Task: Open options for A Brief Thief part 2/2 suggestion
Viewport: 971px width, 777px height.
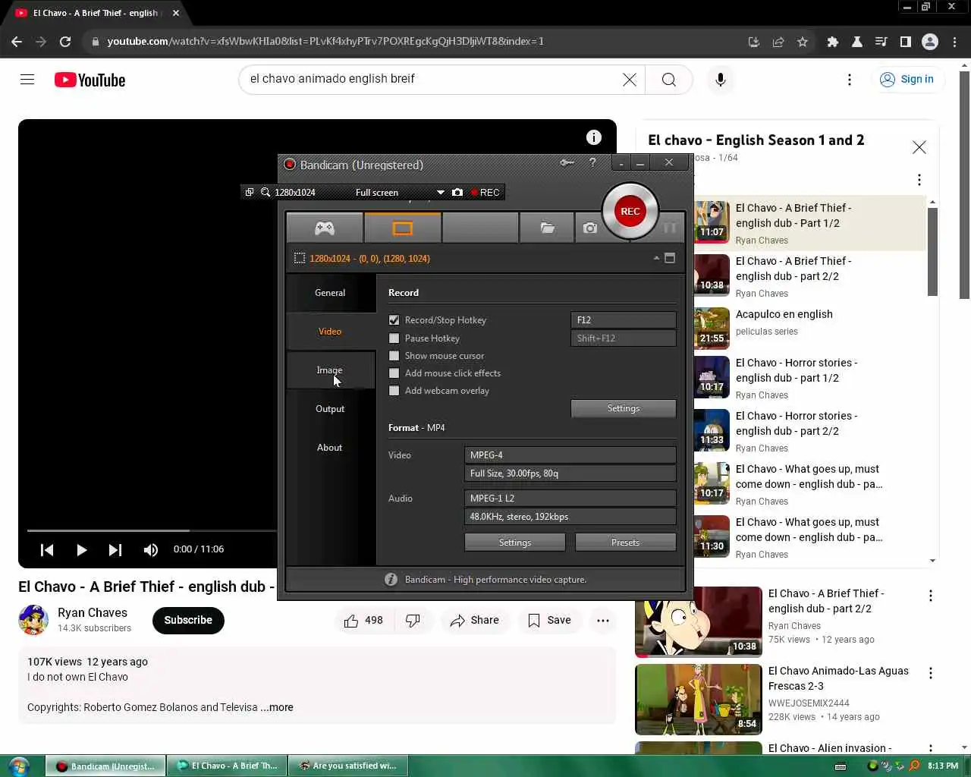Action: tap(931, 596)
